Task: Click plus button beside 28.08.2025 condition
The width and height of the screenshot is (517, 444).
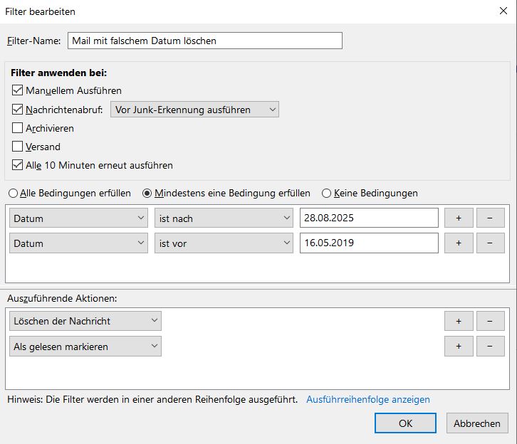Action: coord(459,218)
